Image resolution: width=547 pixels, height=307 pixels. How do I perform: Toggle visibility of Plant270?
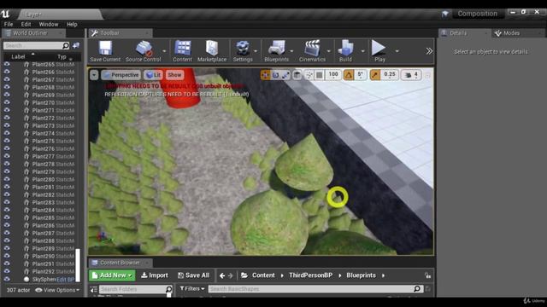tap(7, 102)
